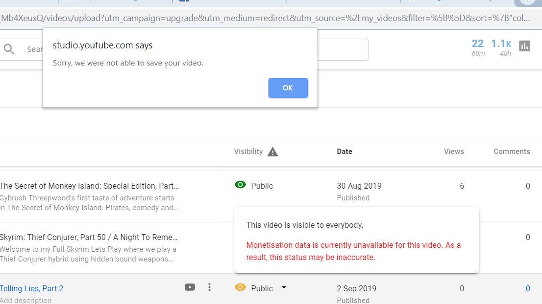Screen dimensions: 542x304
Task: Click OK in the studio.youtube.com alert
Action: click(288, 88)
